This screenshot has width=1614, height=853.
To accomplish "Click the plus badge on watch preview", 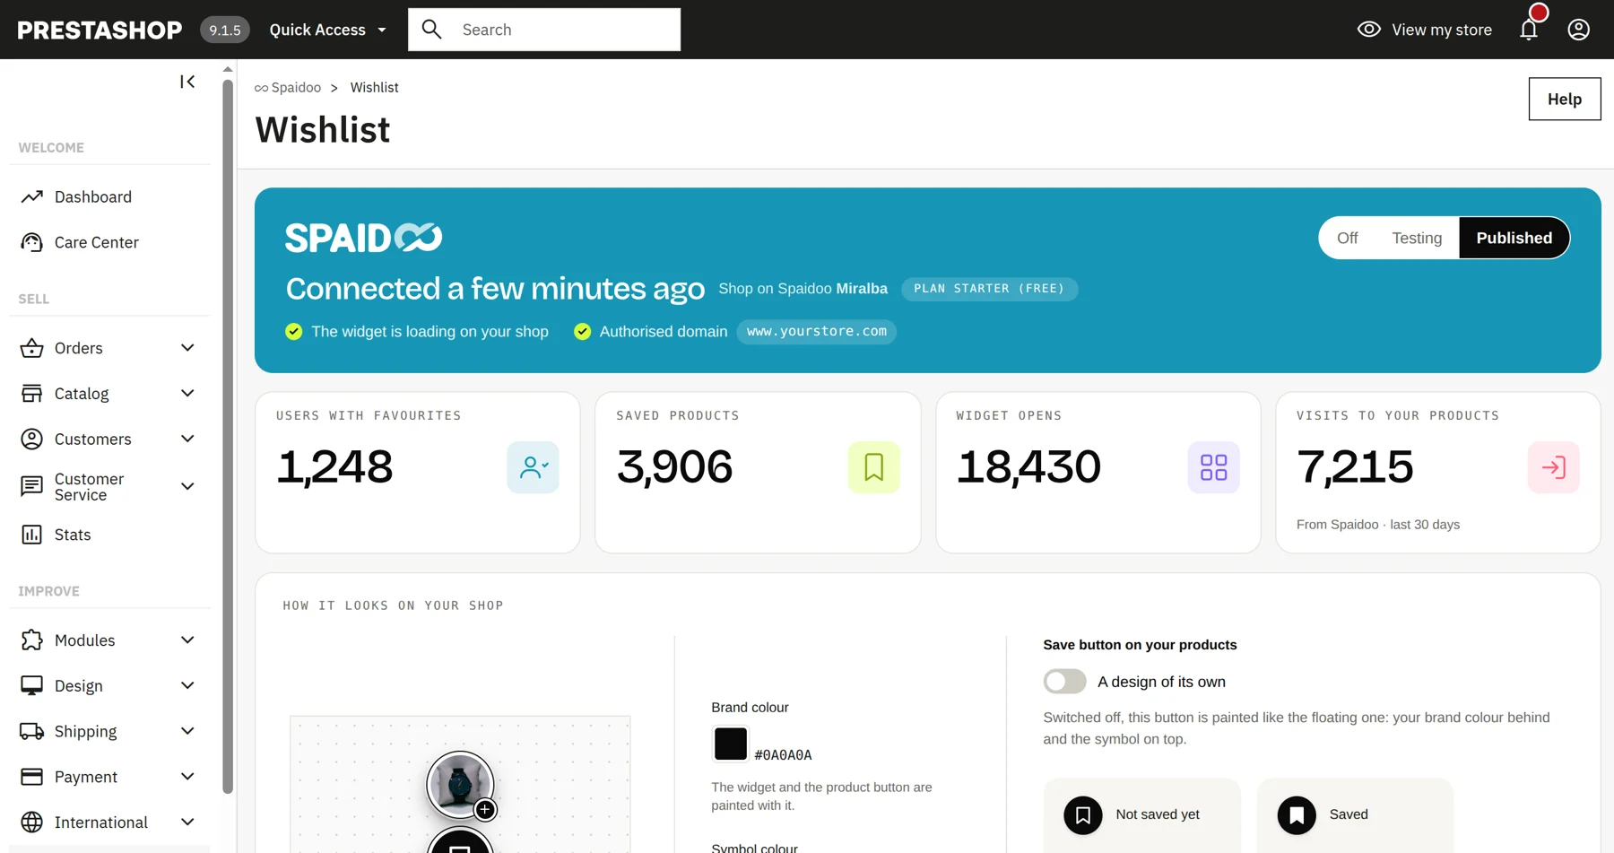I will pyautogui.click(x=485, y=810).
